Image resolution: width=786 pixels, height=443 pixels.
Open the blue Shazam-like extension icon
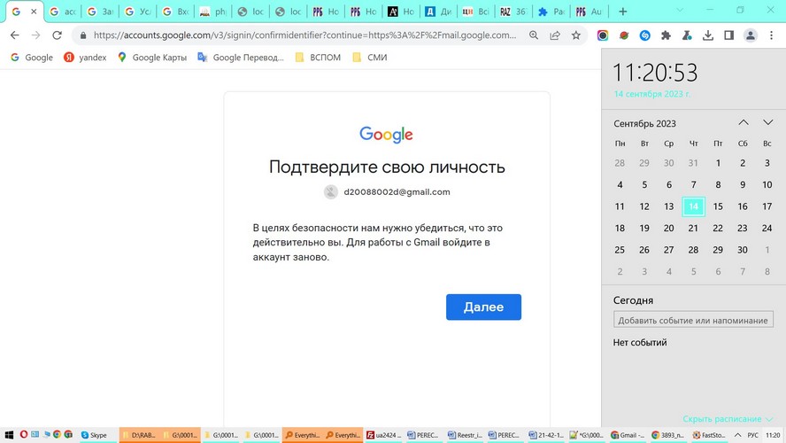644,35
